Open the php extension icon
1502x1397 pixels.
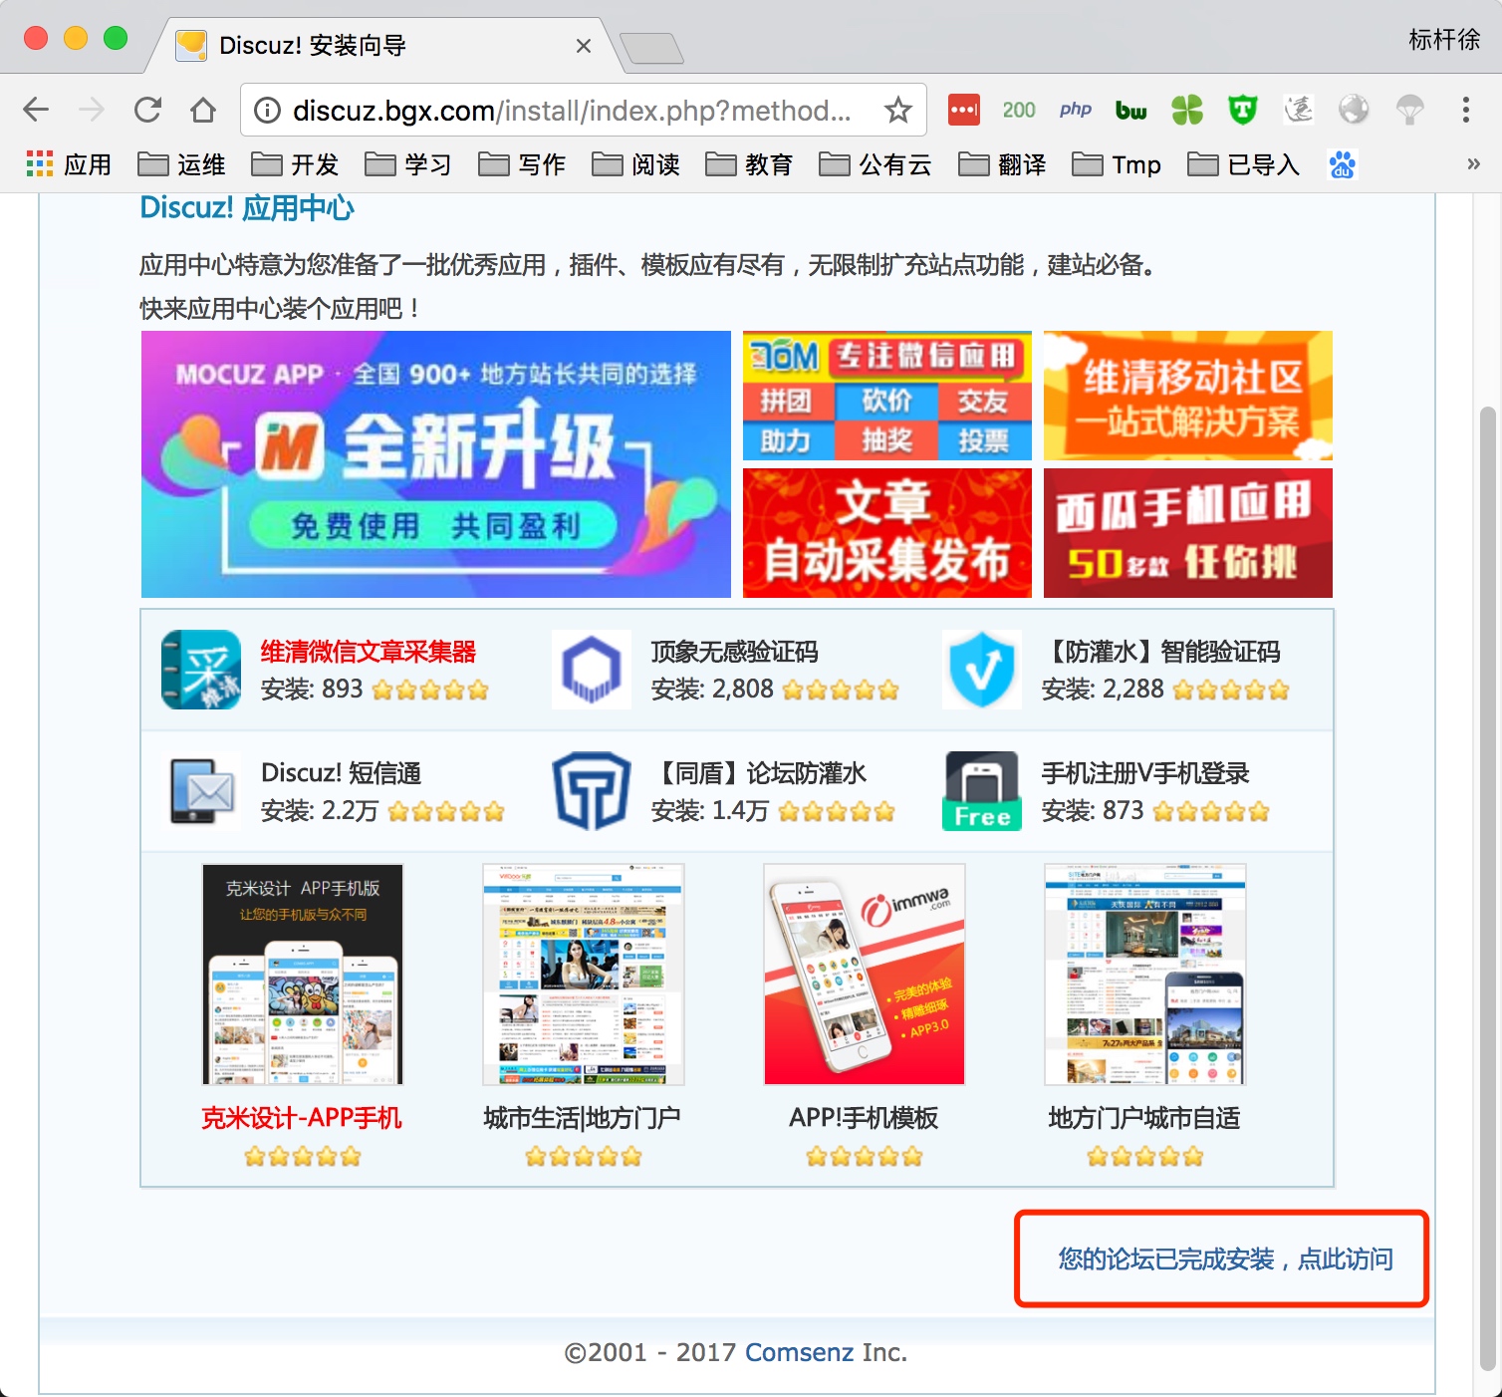(1076, 110)
